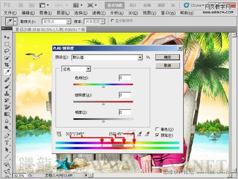
Task: Open the eyedropper tool preset picker arrow
Action: click(x=15, y=21)
